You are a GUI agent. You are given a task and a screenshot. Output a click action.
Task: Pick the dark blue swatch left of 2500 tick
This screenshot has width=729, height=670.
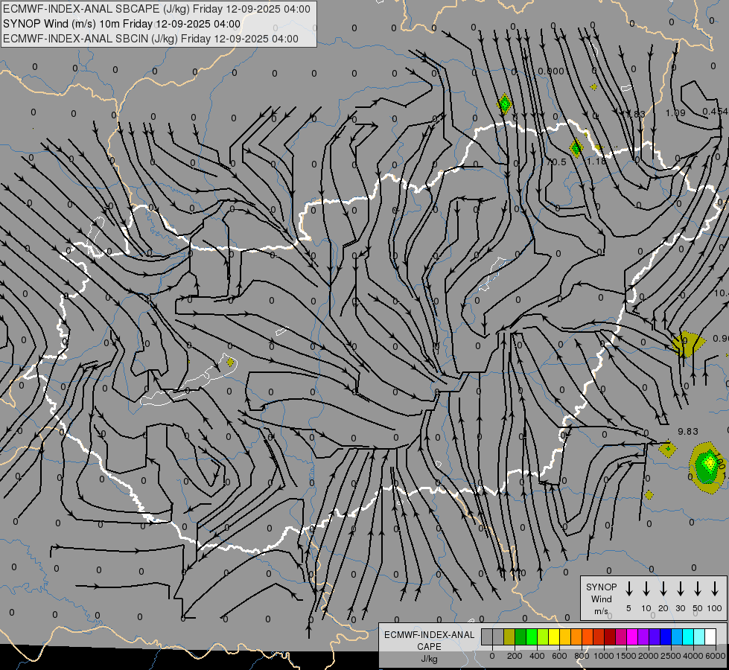[666, 636]
